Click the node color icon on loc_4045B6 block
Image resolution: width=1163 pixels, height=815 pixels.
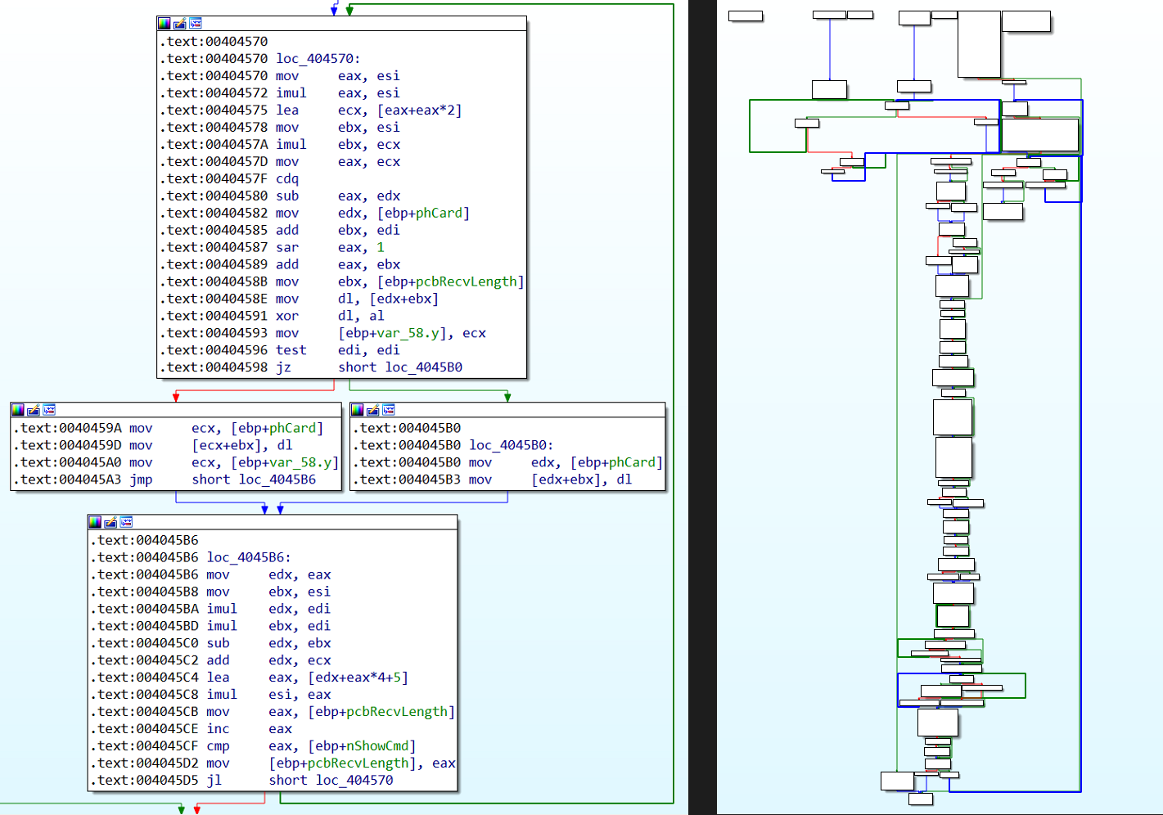[x=95, y=522]
